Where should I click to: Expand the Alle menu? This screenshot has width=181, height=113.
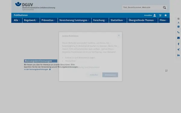17,20
